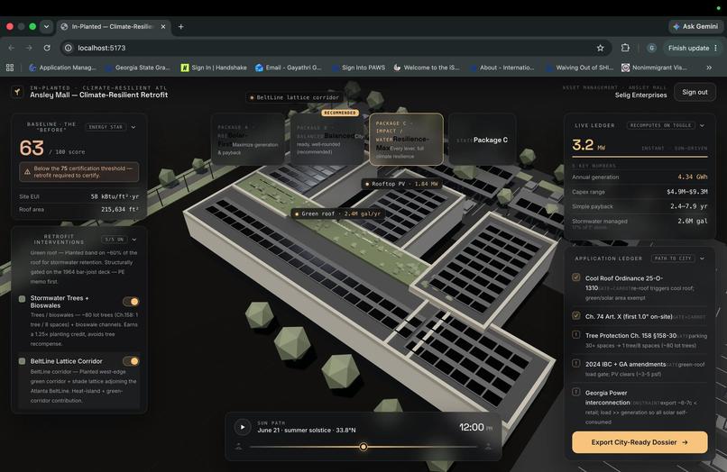Open the Application Manag... bookmark
The width and height of the screenshot is (727, 472).
point(62,68)
